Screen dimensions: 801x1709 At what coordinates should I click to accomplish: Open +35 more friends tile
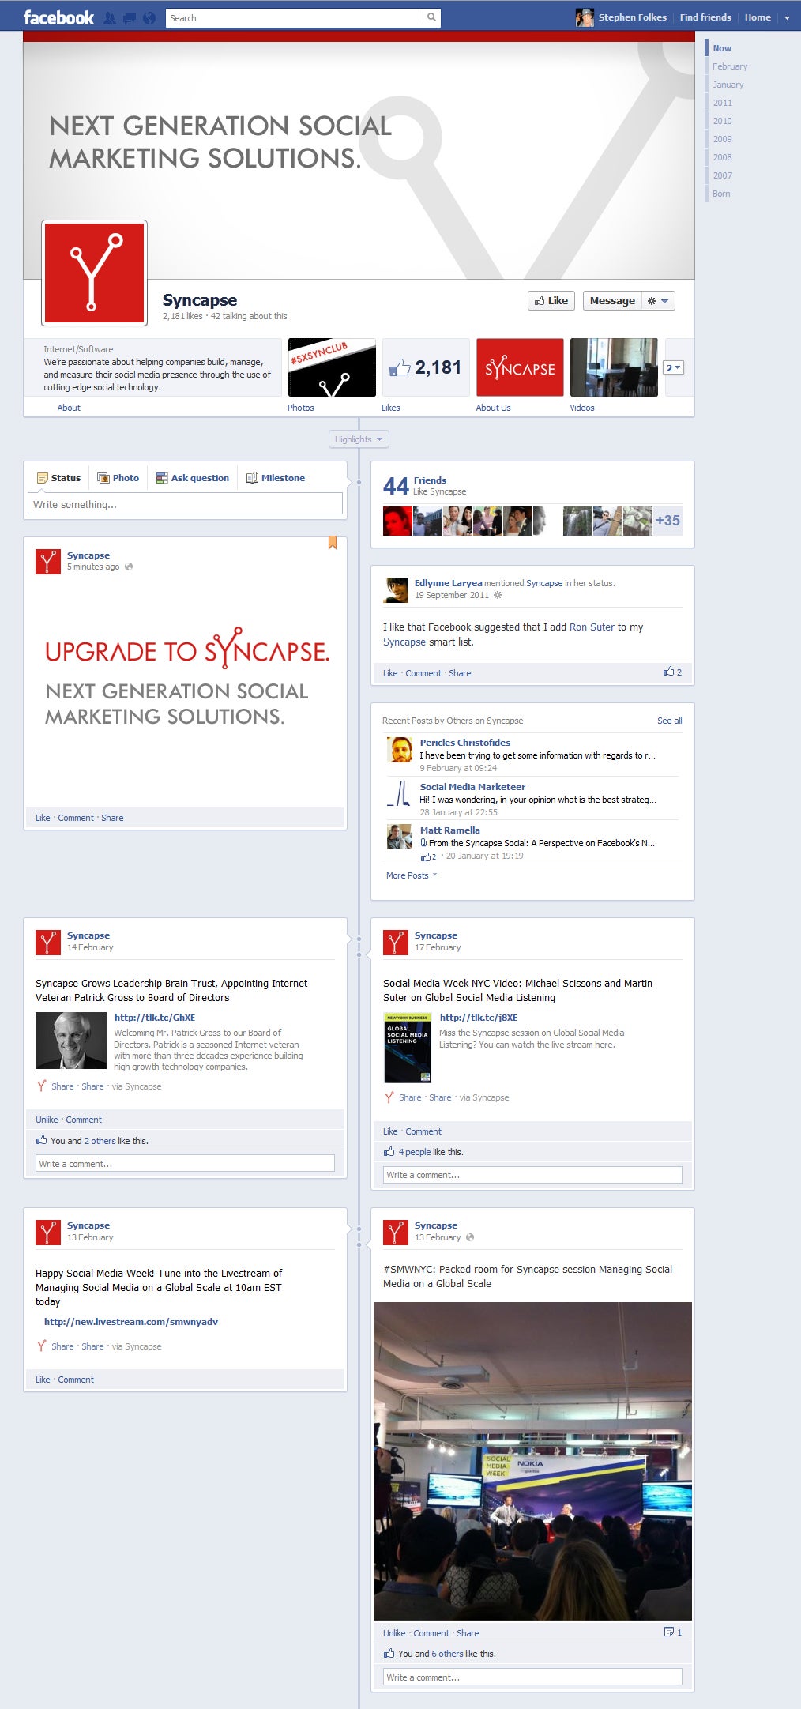click(667, 521)
